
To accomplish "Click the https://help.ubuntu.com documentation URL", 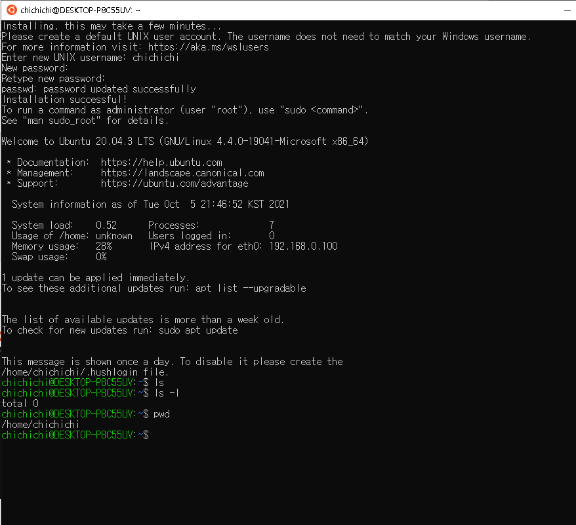I will 161,163.
